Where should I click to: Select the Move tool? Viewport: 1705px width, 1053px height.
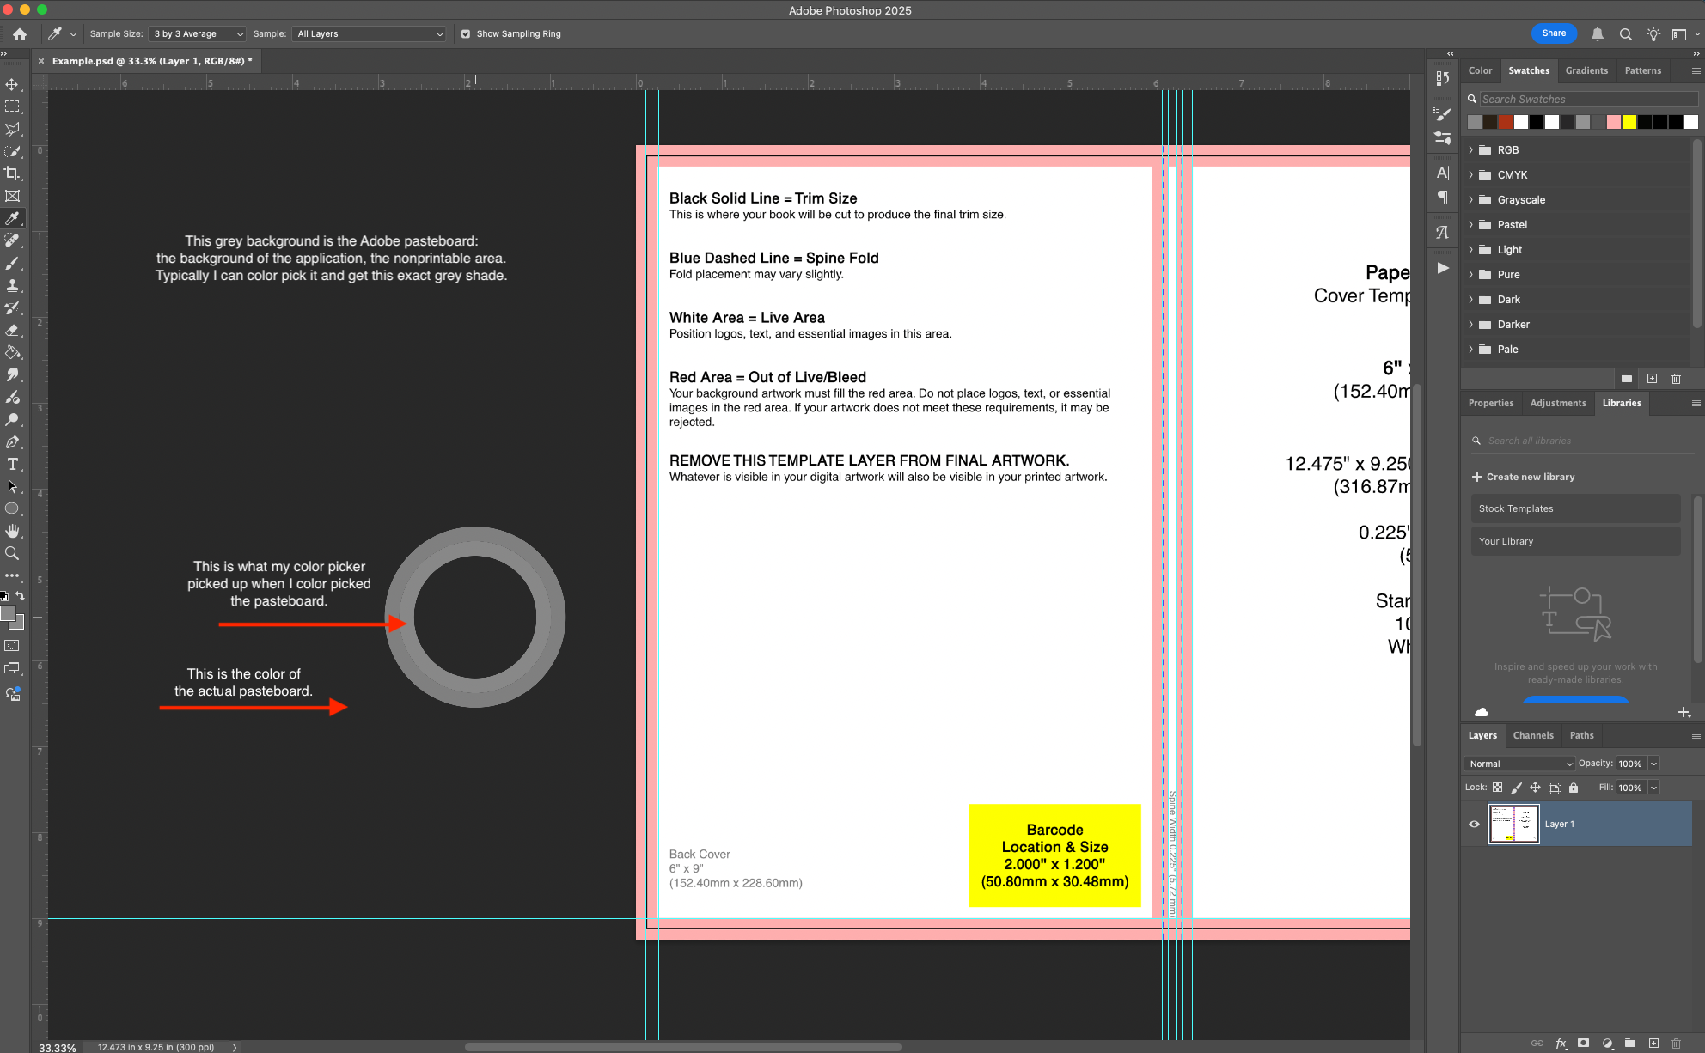(x=13, y=83)
